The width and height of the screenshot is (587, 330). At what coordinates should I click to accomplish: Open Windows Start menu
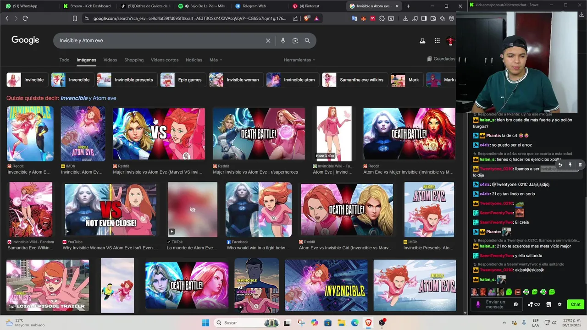point(205,323)
